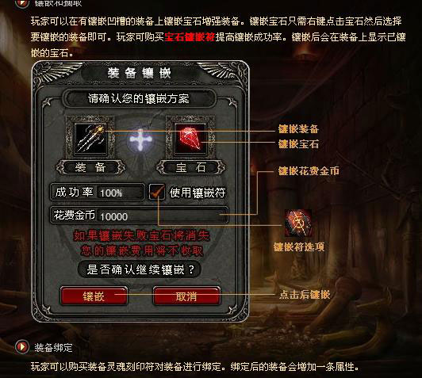Click the 宝石 label plate under gem

[191, 167]
